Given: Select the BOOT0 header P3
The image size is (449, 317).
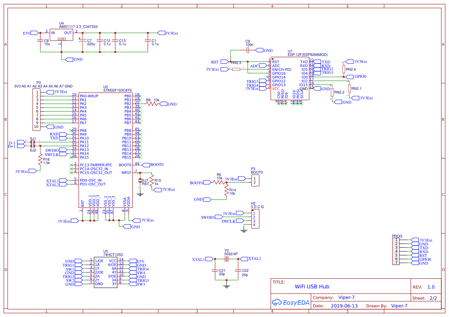Looking at the screenshot, I should 255,180.
